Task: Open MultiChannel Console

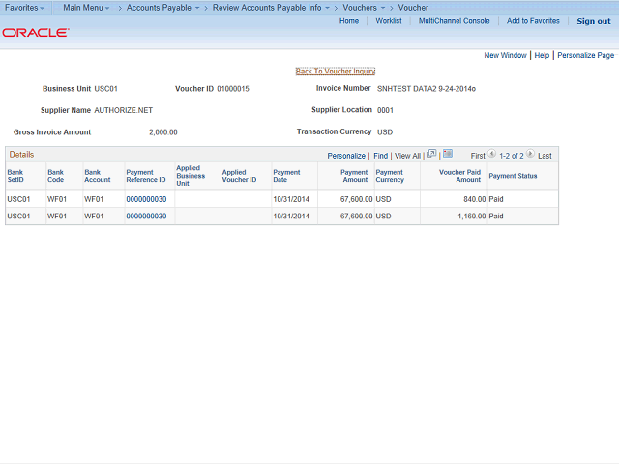Action: [x=454, y=21]
